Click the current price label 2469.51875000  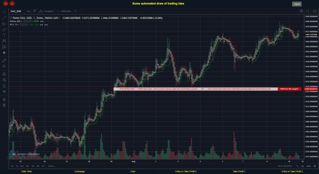point(311,35)
